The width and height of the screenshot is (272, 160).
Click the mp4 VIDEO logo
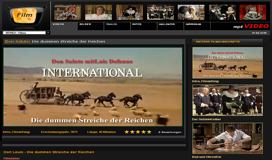pyautogui.click(x=251, y=27)
